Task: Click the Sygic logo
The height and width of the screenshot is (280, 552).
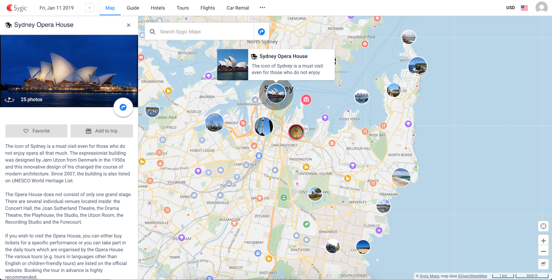Action: (17, 8)
